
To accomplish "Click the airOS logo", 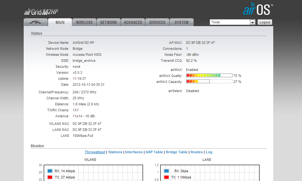I will click(x=258, y=9).
